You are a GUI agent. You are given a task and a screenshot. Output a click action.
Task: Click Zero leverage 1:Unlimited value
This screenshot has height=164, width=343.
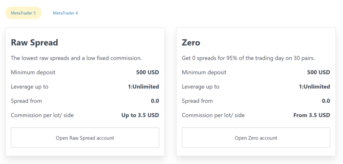tap(315, 87)
